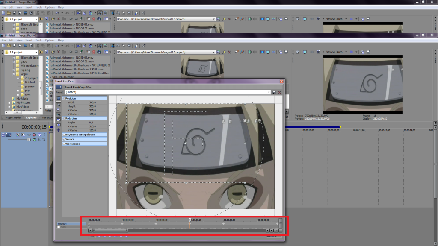Image resolution: width=438 pixels, height=246 pixels.
Task: Click What's This help icon in front window
Action: pyautogui.click(x=144, y=46)
